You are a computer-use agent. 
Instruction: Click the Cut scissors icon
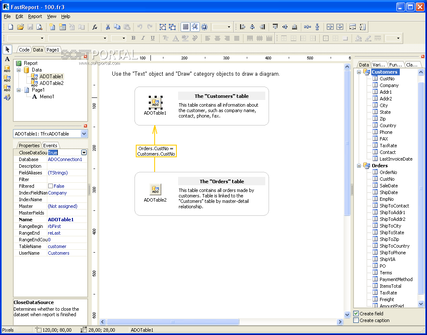pyautogui.click(x=107, y=27)
